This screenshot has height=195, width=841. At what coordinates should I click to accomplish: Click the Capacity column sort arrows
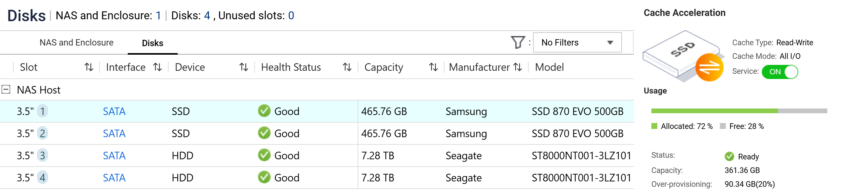click(x=433, y=67)
